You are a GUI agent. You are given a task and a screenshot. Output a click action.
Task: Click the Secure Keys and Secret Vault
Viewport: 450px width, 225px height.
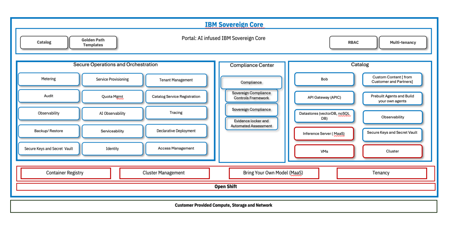click(49, 148)
